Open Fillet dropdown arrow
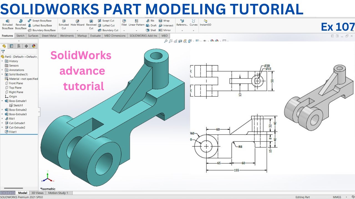The height and width of the screenshot is (199, 355). [x=124, y=31]
